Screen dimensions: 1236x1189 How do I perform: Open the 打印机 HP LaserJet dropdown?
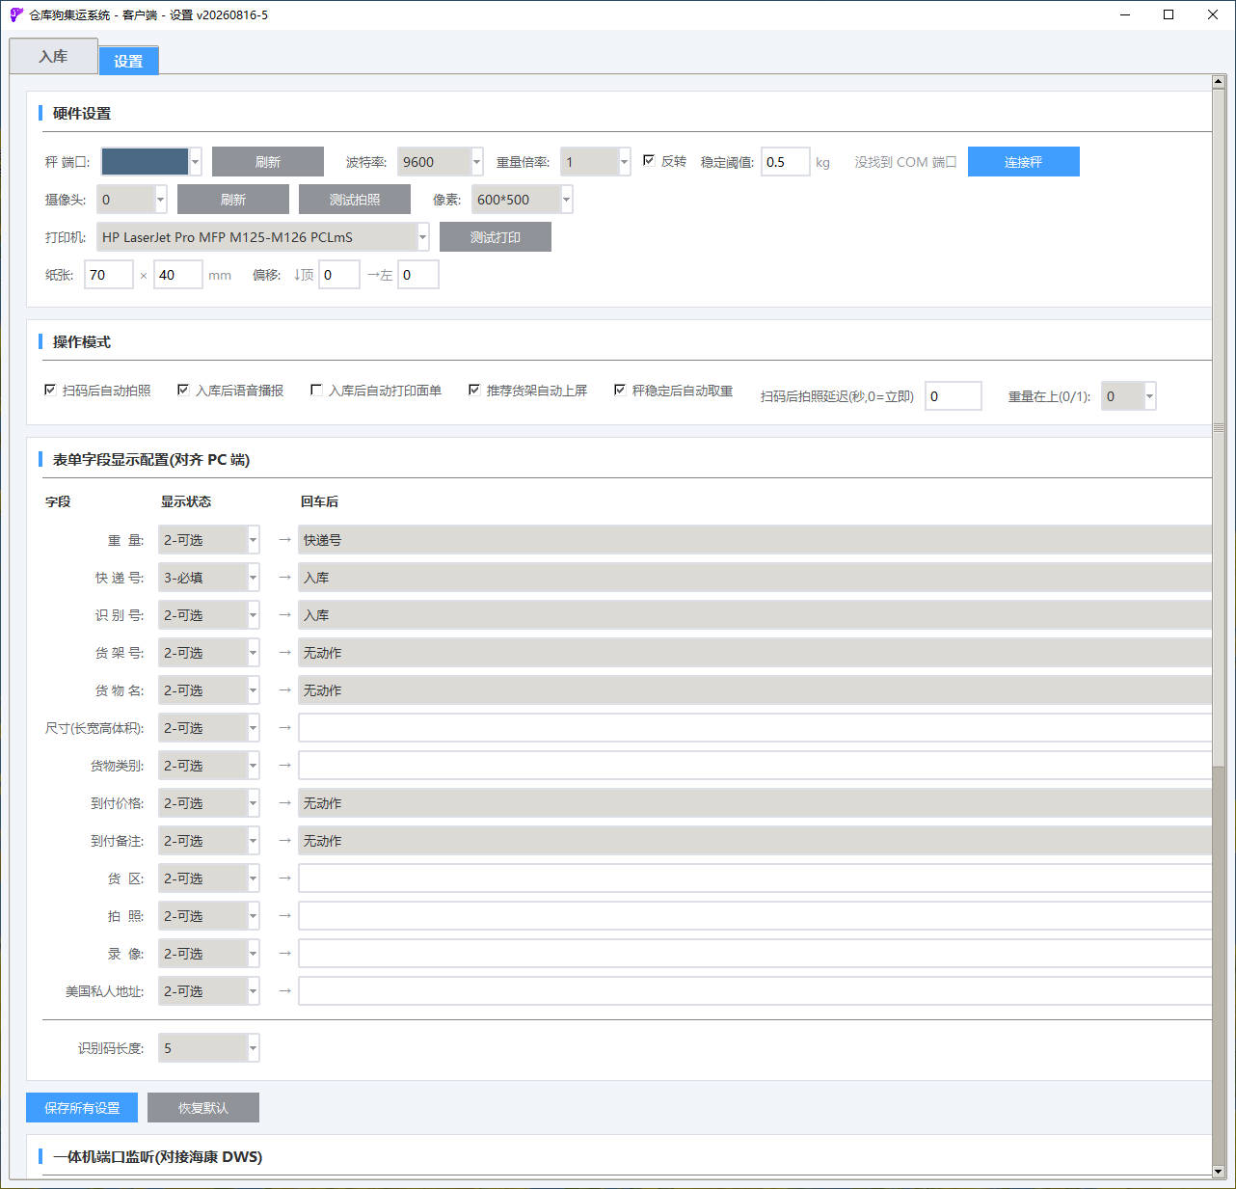point(263,237)
